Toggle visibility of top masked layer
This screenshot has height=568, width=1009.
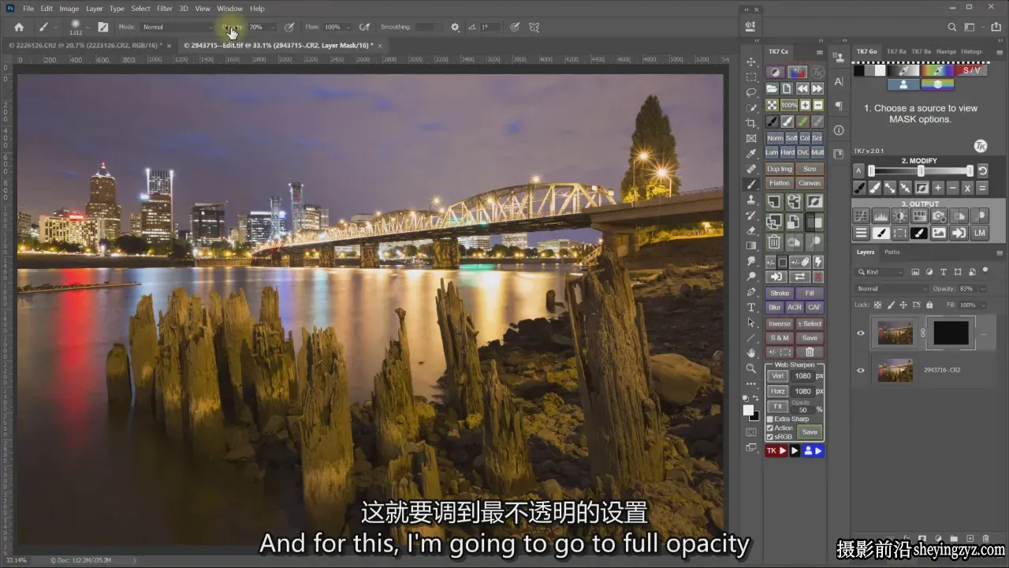[861, 333]
